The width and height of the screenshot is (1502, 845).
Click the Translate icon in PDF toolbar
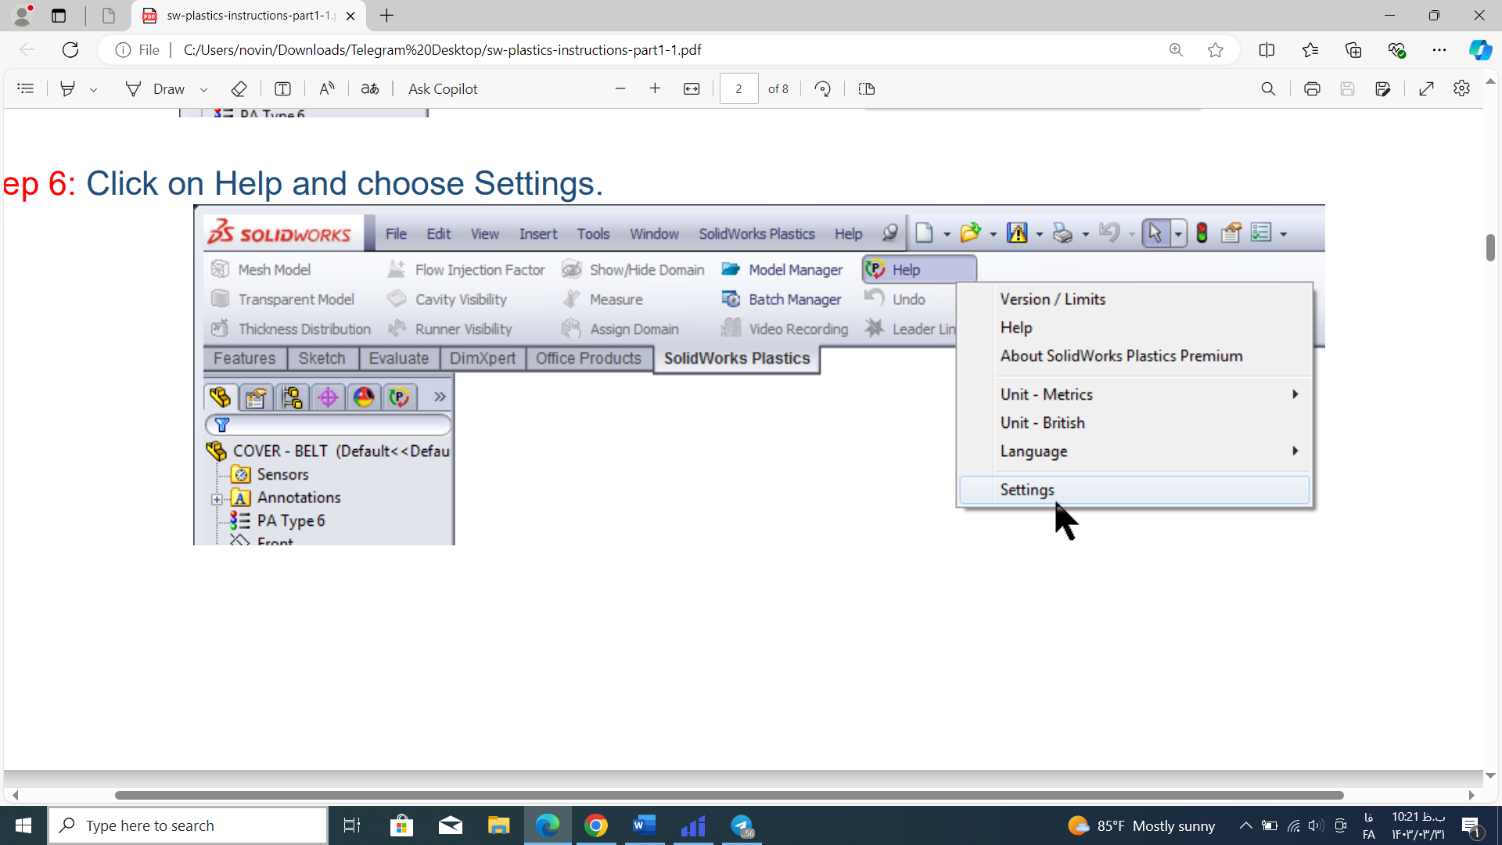[x=370, y=88]
